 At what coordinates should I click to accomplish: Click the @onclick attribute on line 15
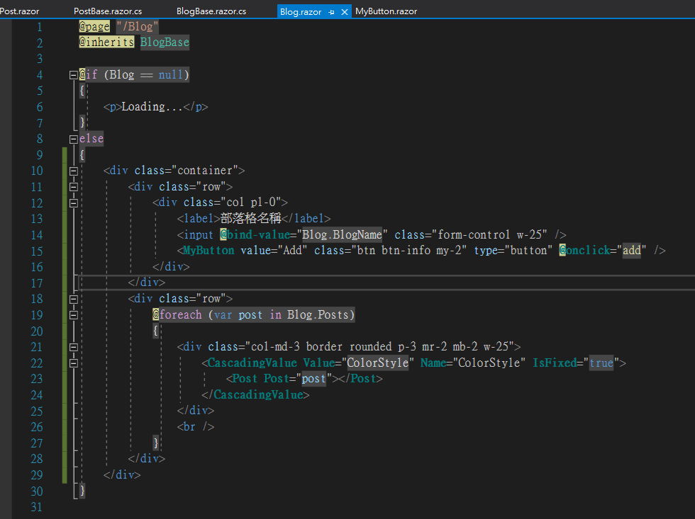(x=584, y=251)
